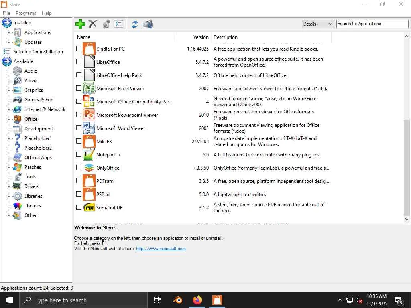Click the Applications icon under Installed

click(x=18, y=32)
